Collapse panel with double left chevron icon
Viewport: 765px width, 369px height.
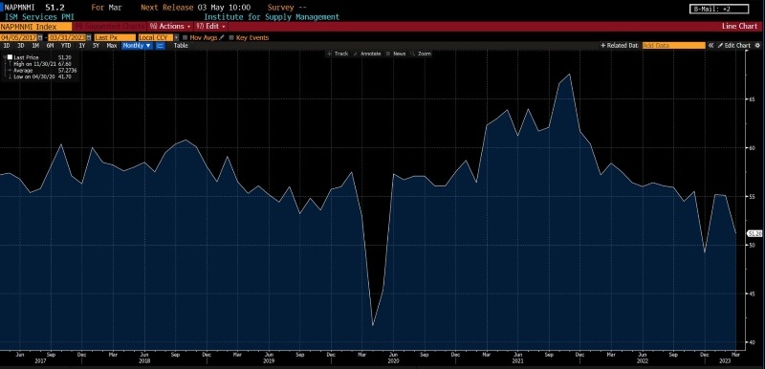point(711,45)
